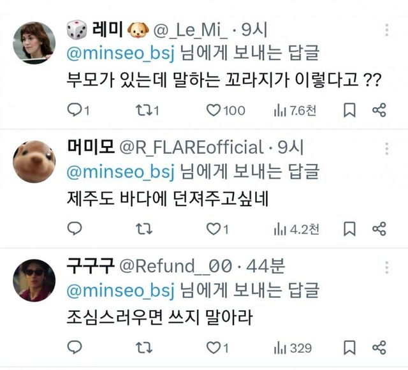This screenshot has height=370, width=408.
Task: Bookmark 구구구's tweet
Action: [349, 348]
